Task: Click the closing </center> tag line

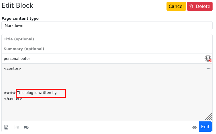Action: pyautogui.click(x=13, y=98)
